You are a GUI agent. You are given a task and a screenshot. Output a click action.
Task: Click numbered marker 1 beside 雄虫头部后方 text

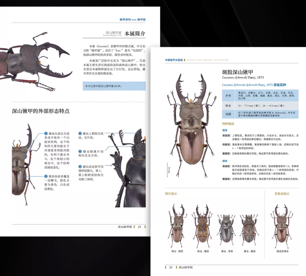click(x=46, y=134)
